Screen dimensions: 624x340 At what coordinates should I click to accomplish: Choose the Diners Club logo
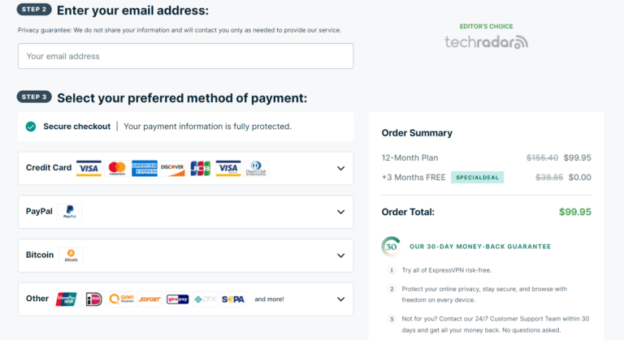pyautogui.click(x=257, y=168)
